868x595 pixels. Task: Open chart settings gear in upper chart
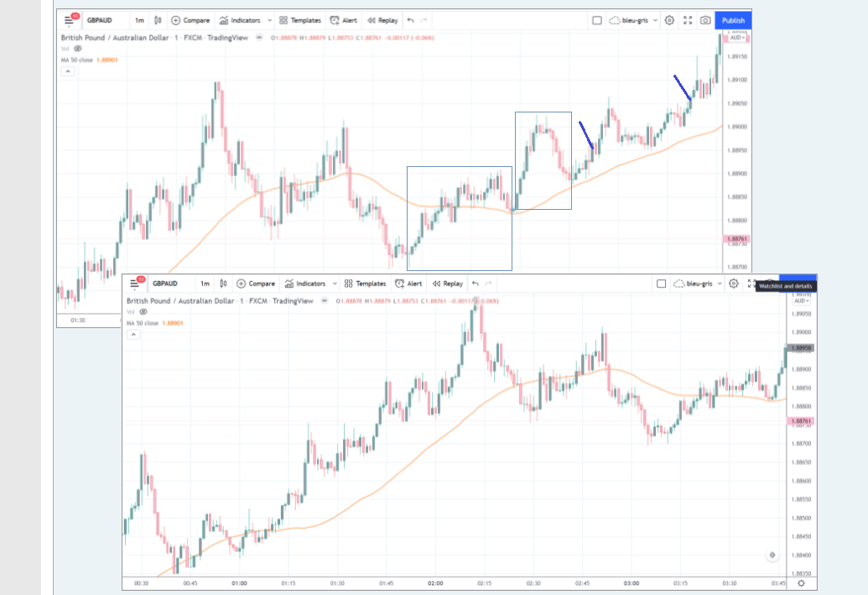click(x=670, y=20)
